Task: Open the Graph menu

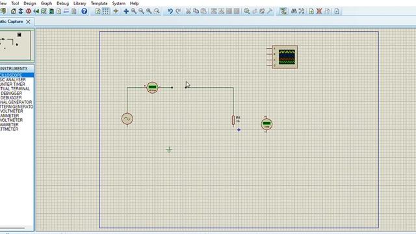Action: point(46,3)
